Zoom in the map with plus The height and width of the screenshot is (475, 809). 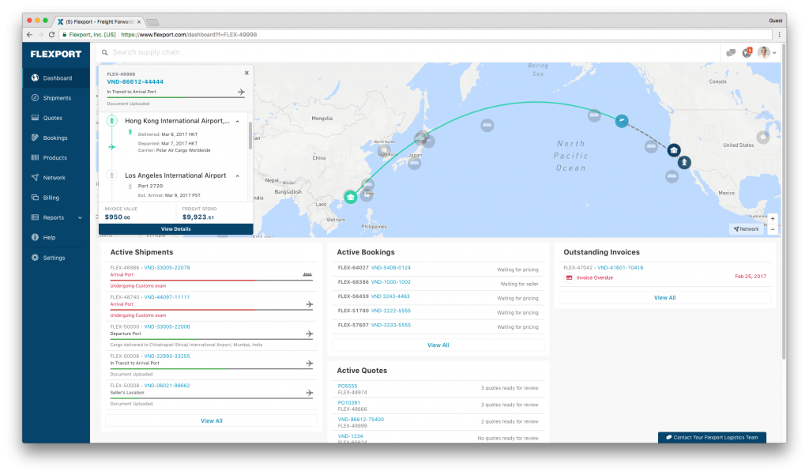773,218
